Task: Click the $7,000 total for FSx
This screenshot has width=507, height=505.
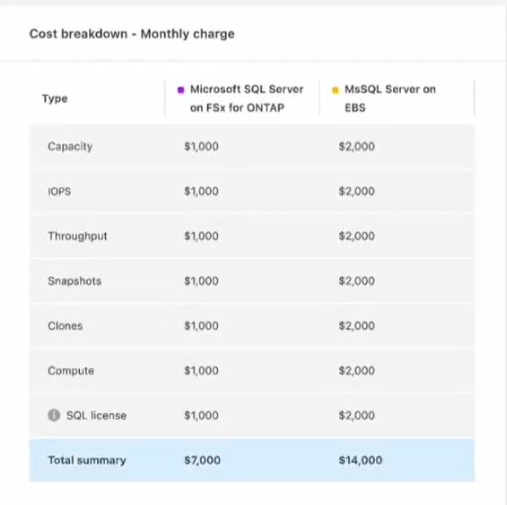Action: tap(202, 460)
